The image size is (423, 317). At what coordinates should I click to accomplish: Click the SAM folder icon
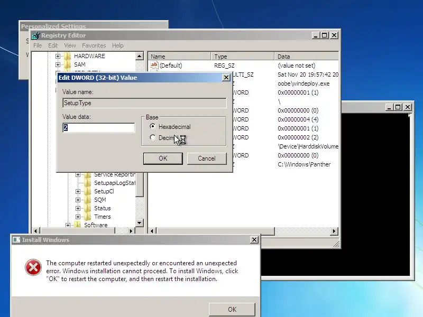point(68,64)
